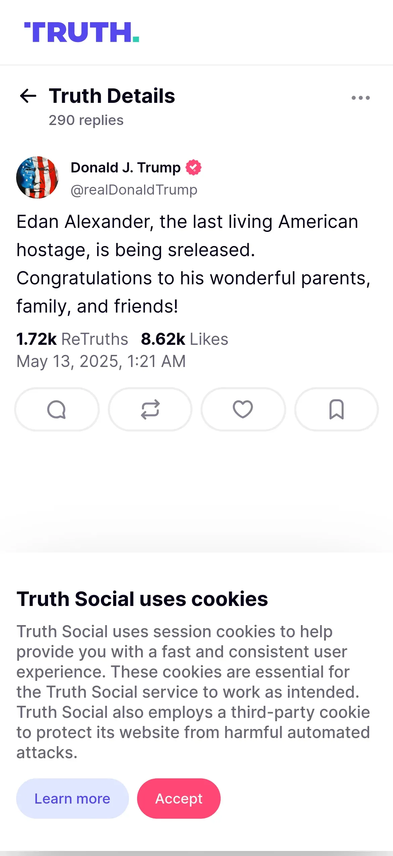Viewport: 393px width, 856px height.
Task: Open the @realDonaldTrump handle link
Action: pyautogui.click(x=134, y=190)
